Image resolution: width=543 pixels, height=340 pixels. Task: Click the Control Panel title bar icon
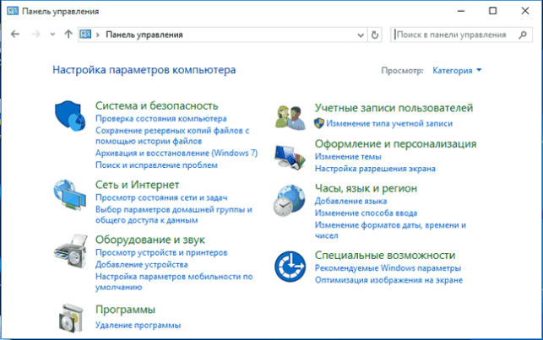(x=13, y=11)
